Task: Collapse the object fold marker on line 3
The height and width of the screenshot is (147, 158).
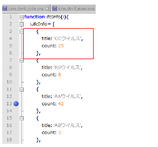Action: 21,32
